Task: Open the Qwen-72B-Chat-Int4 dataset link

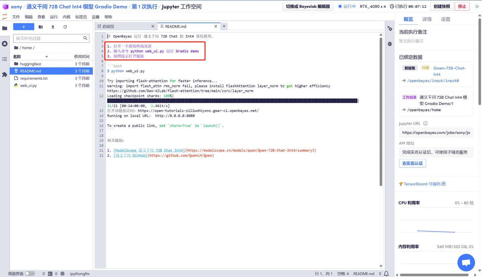Action: point(449,71)
